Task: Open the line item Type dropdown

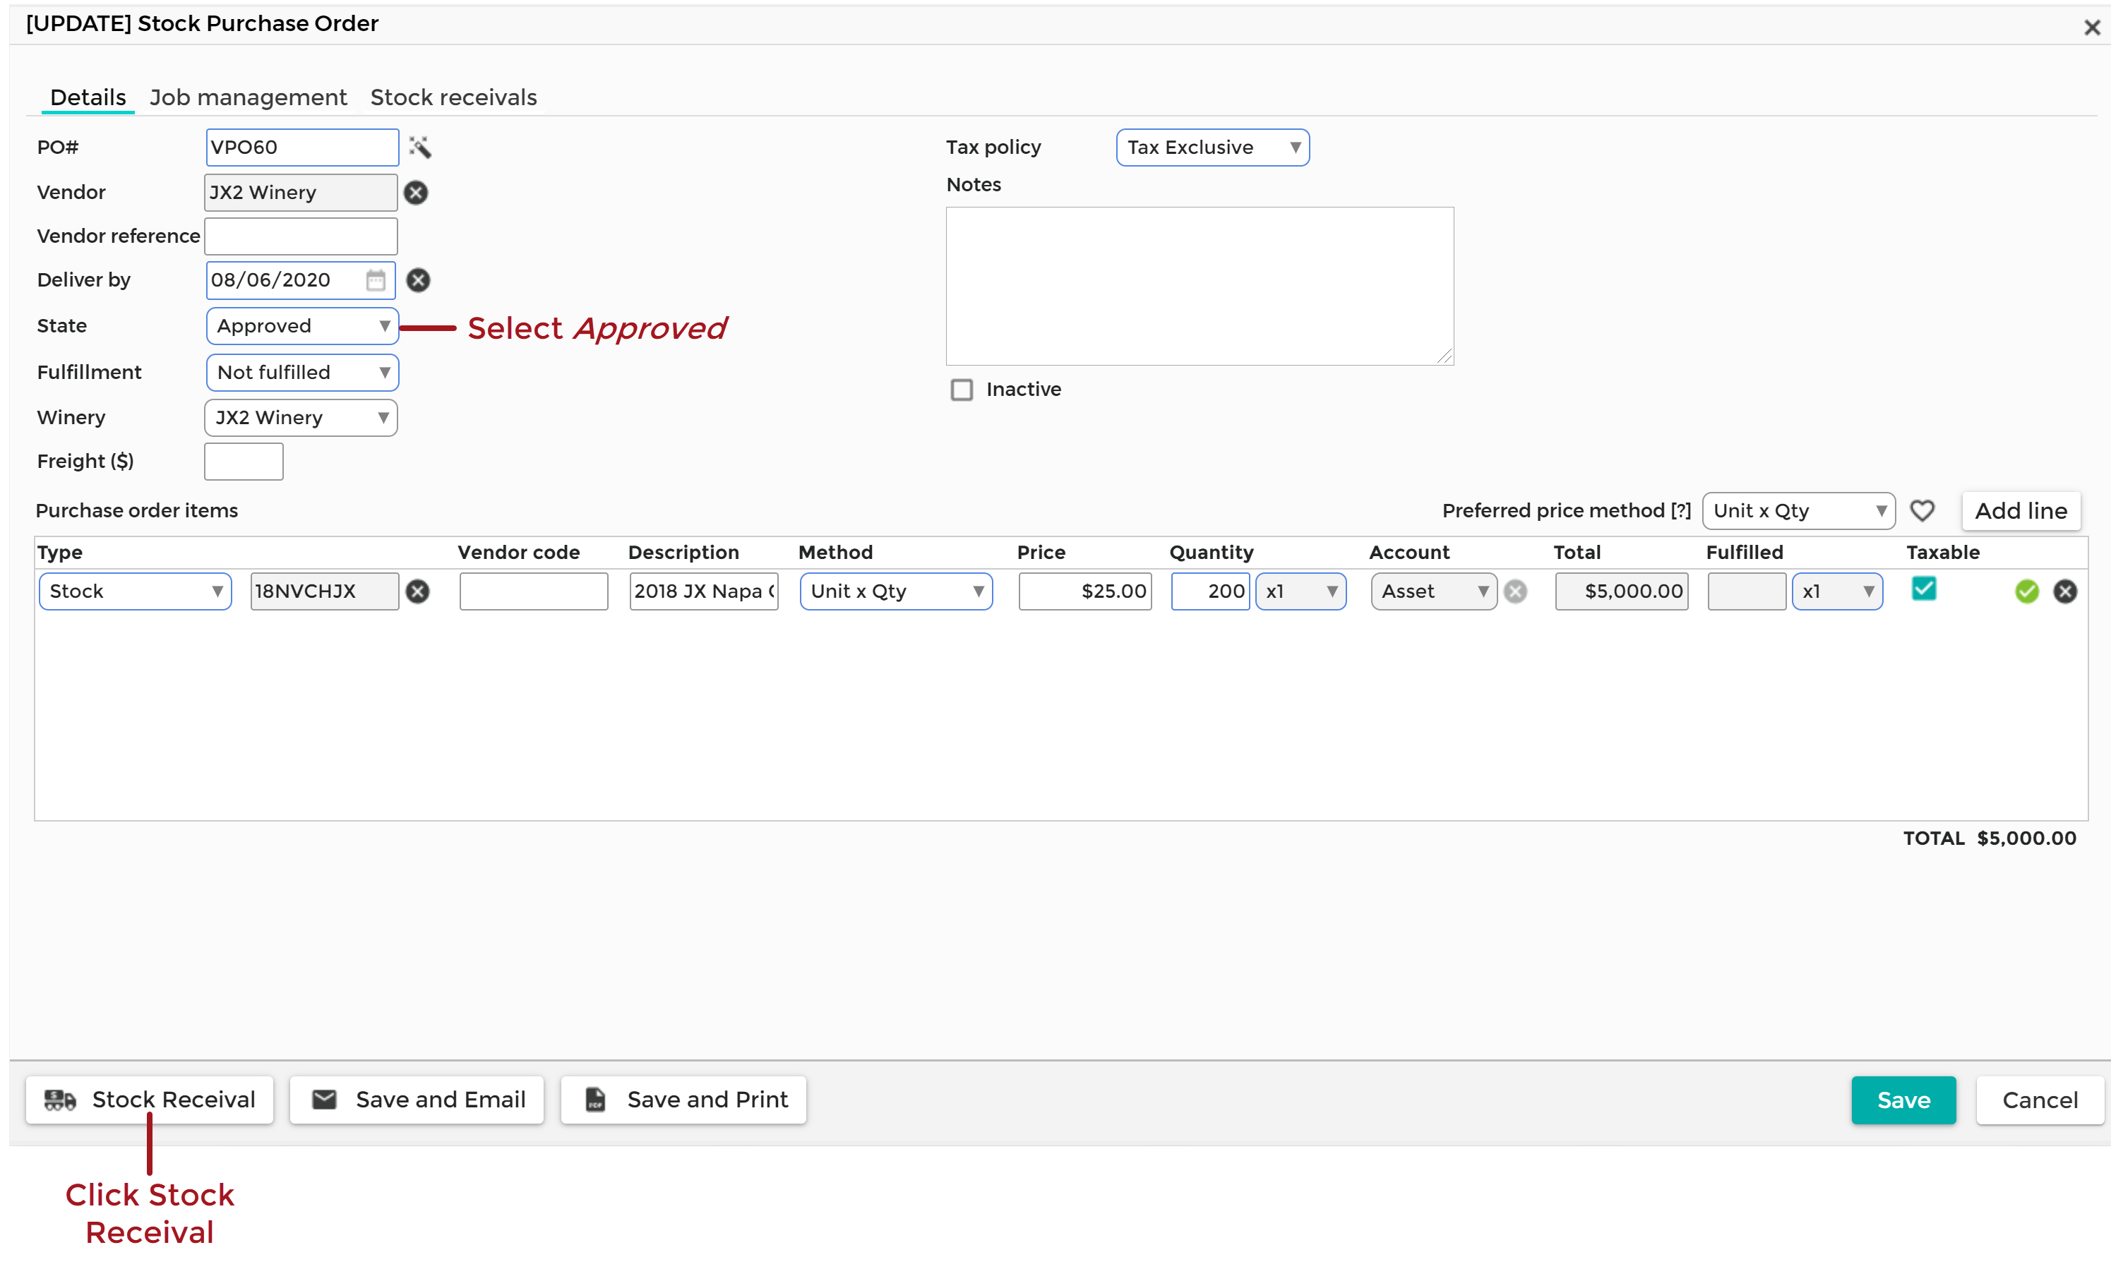Action: pyautogui.click(x=135, y=591)
